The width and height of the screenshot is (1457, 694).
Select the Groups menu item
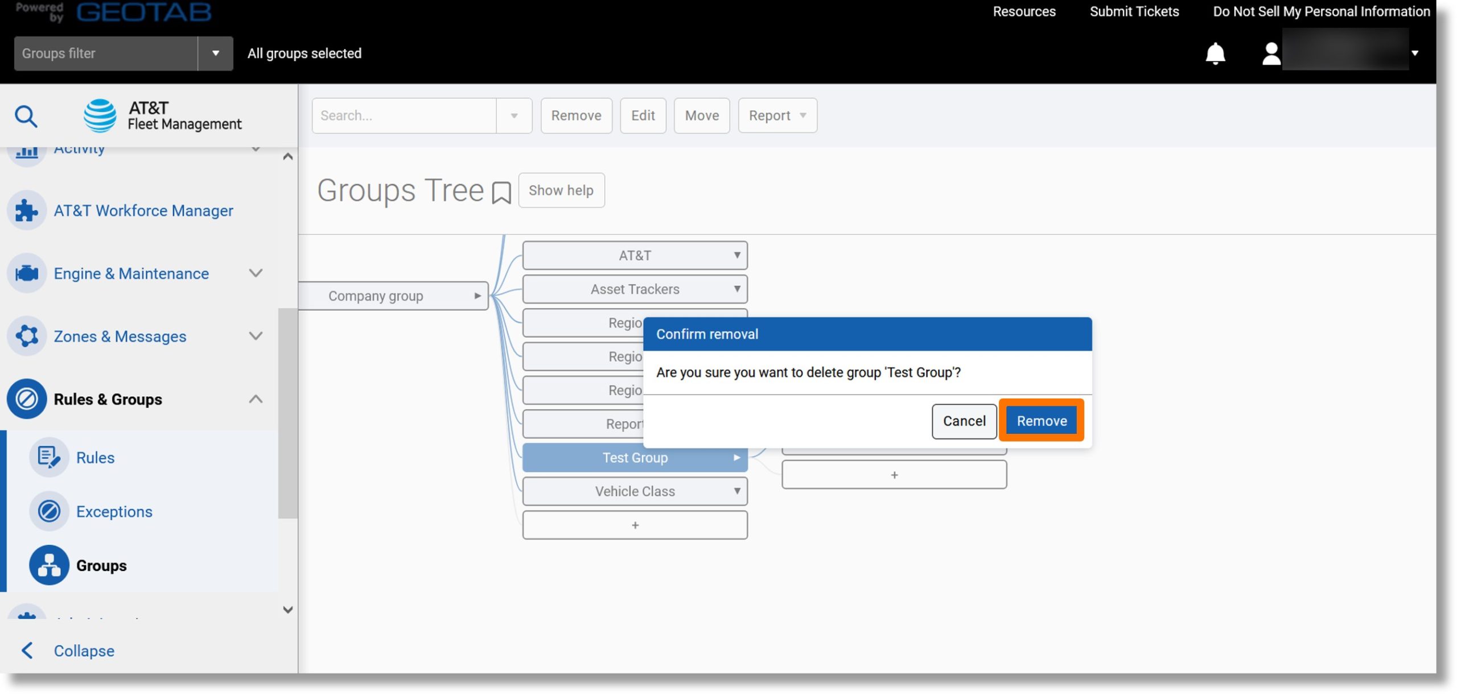(x=101, y=565)
